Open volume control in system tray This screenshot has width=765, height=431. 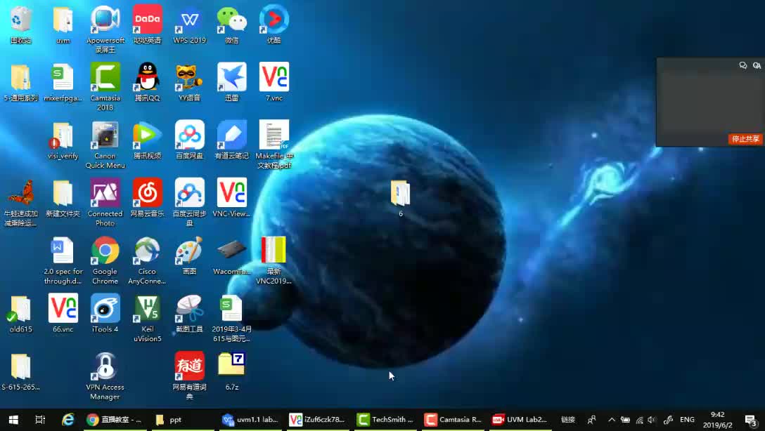tap(652, 419)
